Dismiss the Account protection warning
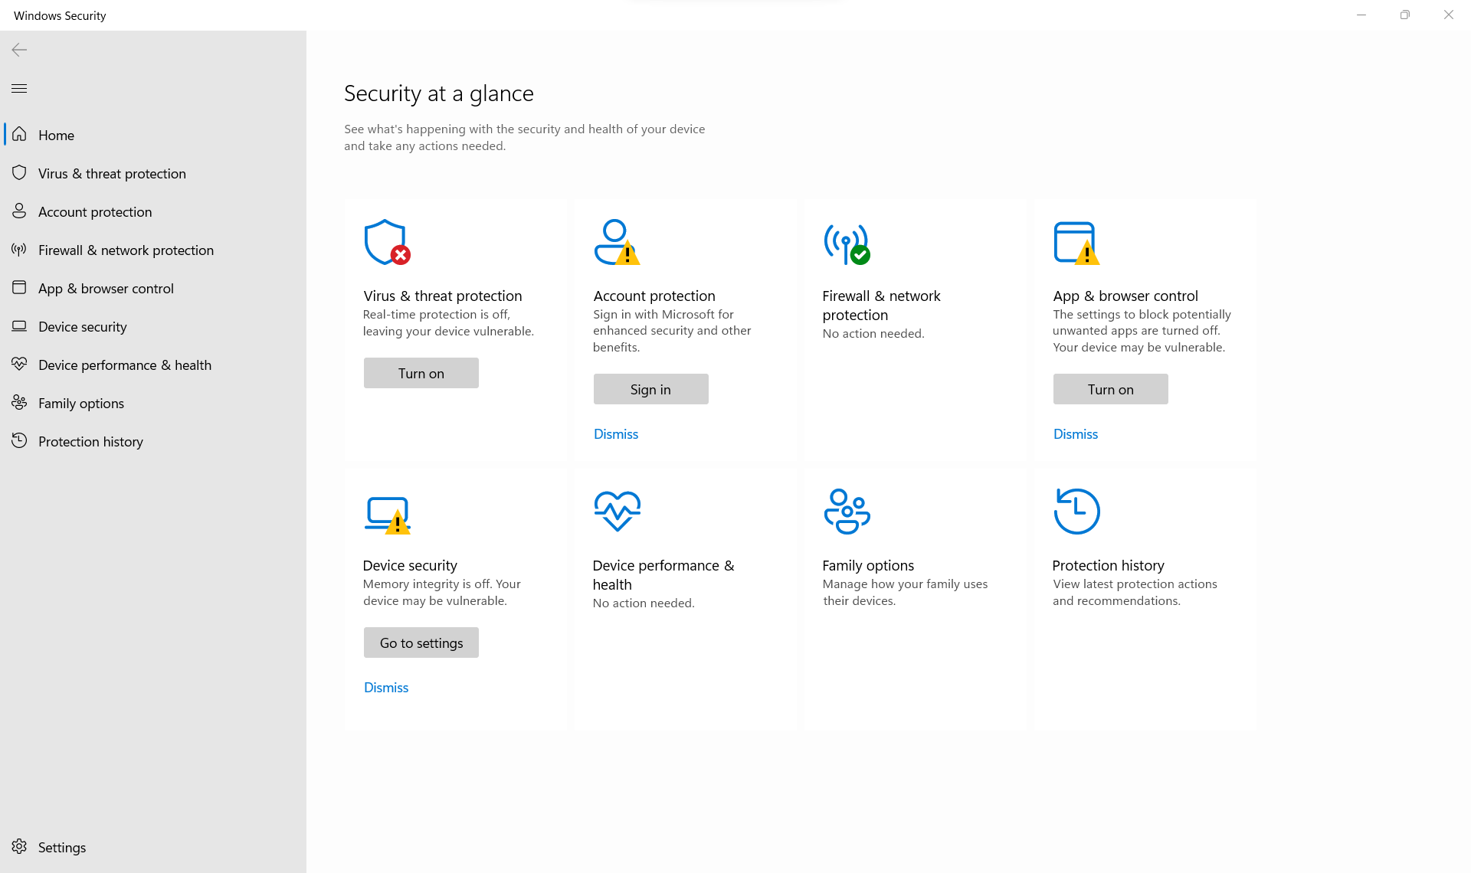 (616, 434)
